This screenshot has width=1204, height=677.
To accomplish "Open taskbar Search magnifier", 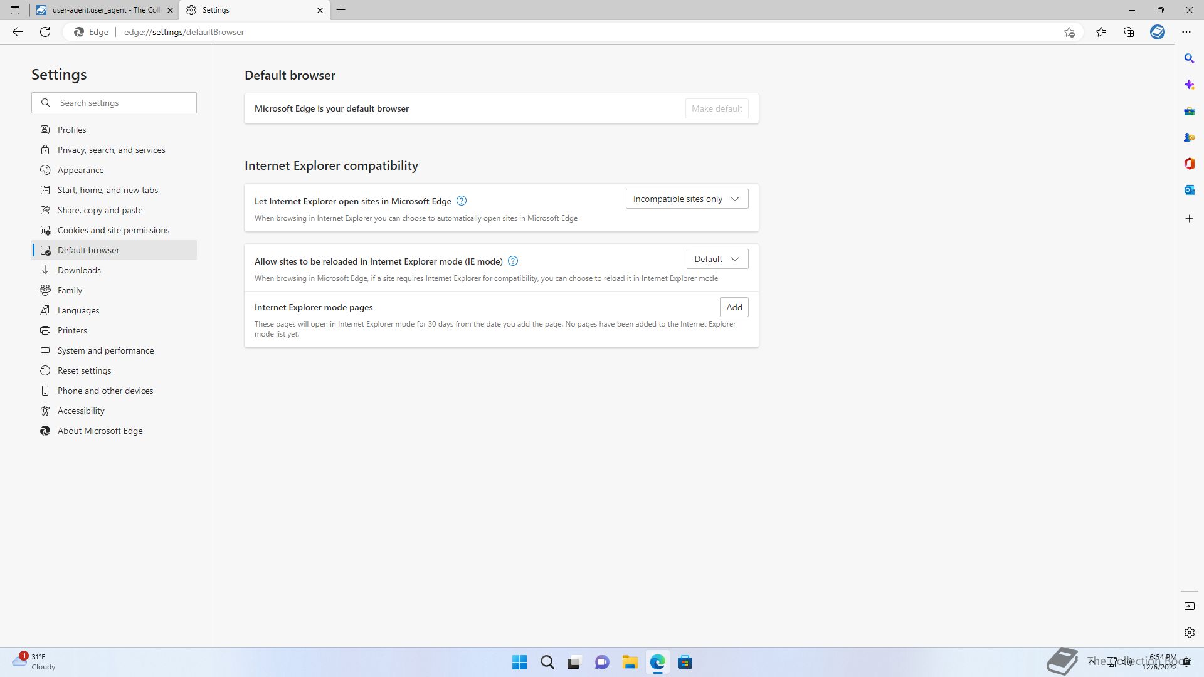I will tap(547, 663).
